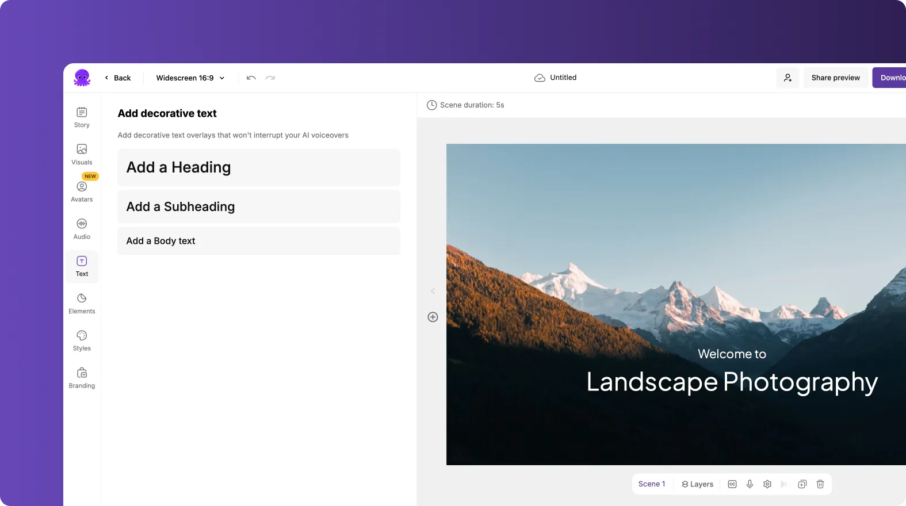906x506 pixels.
Task: Click the Share preview button
Action: click(x=835, y=78)
